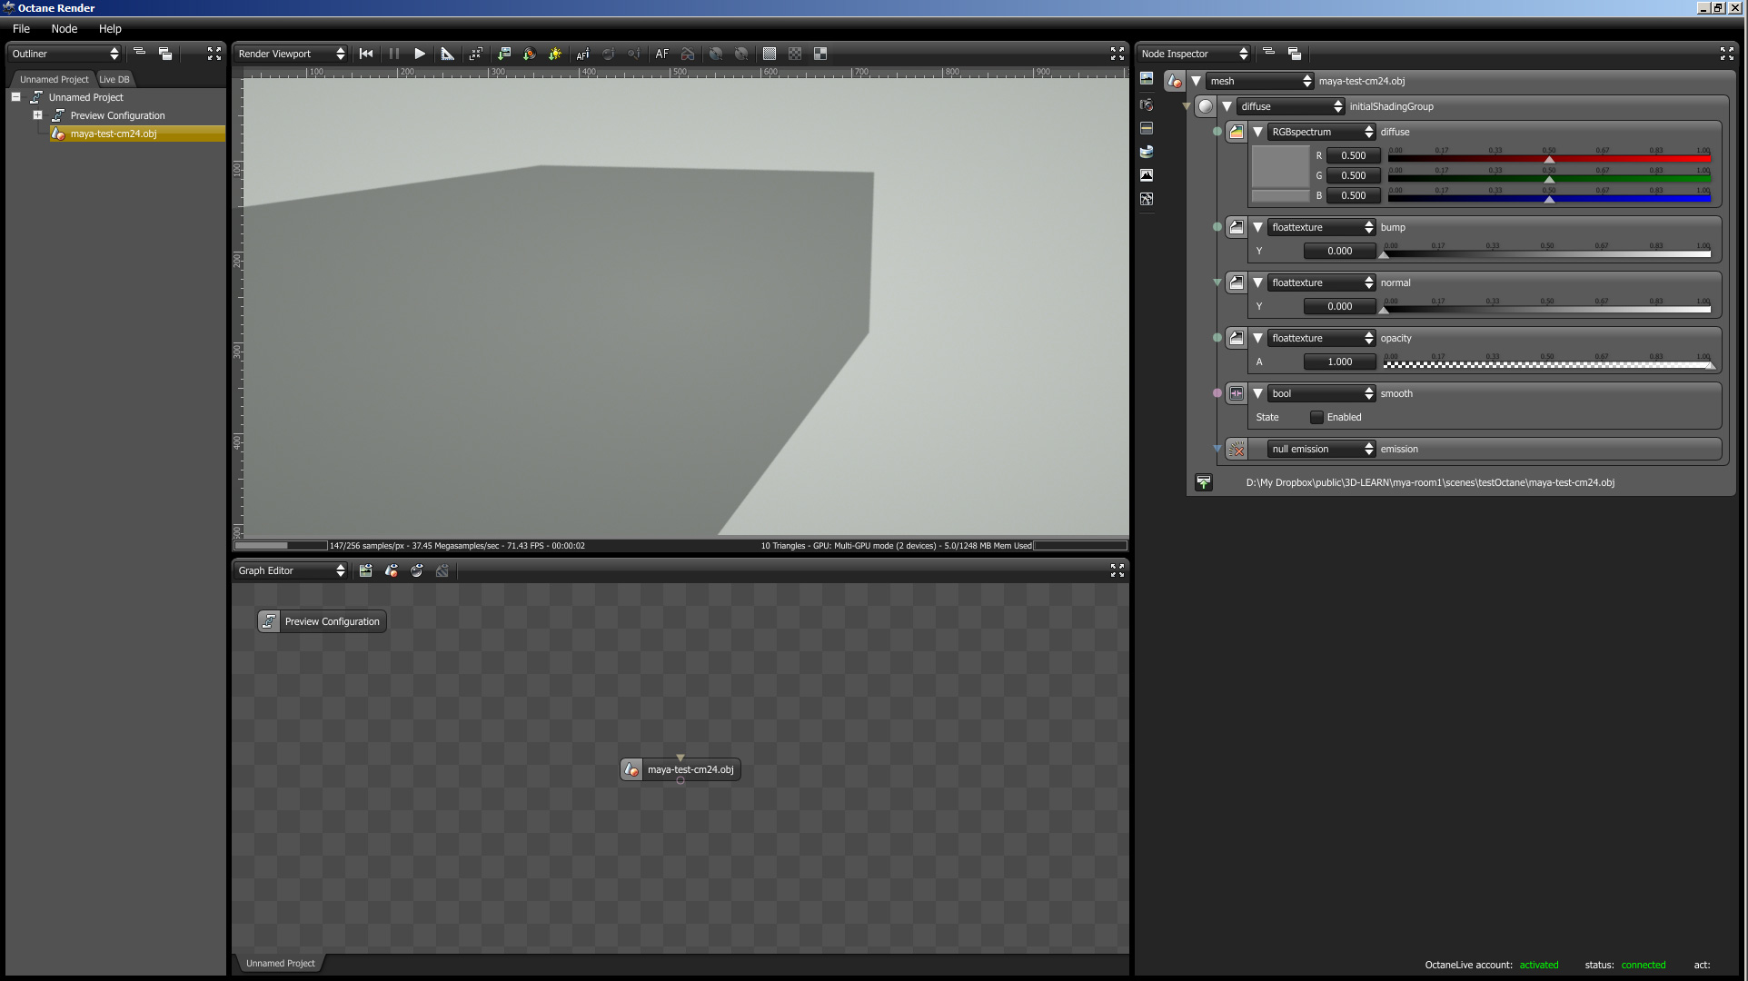Switch to the Live DB tab
Image resolution: width=1748 pixels, height=981 pixels.
point(114,80)
